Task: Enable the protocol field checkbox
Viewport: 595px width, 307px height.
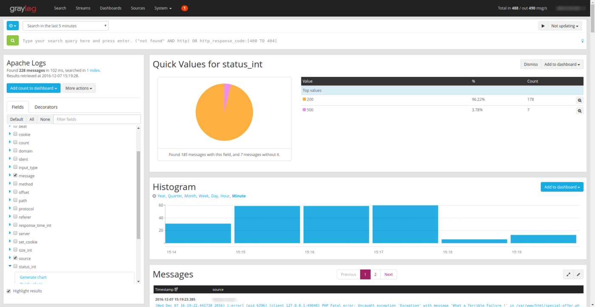Action: (15, 208)
